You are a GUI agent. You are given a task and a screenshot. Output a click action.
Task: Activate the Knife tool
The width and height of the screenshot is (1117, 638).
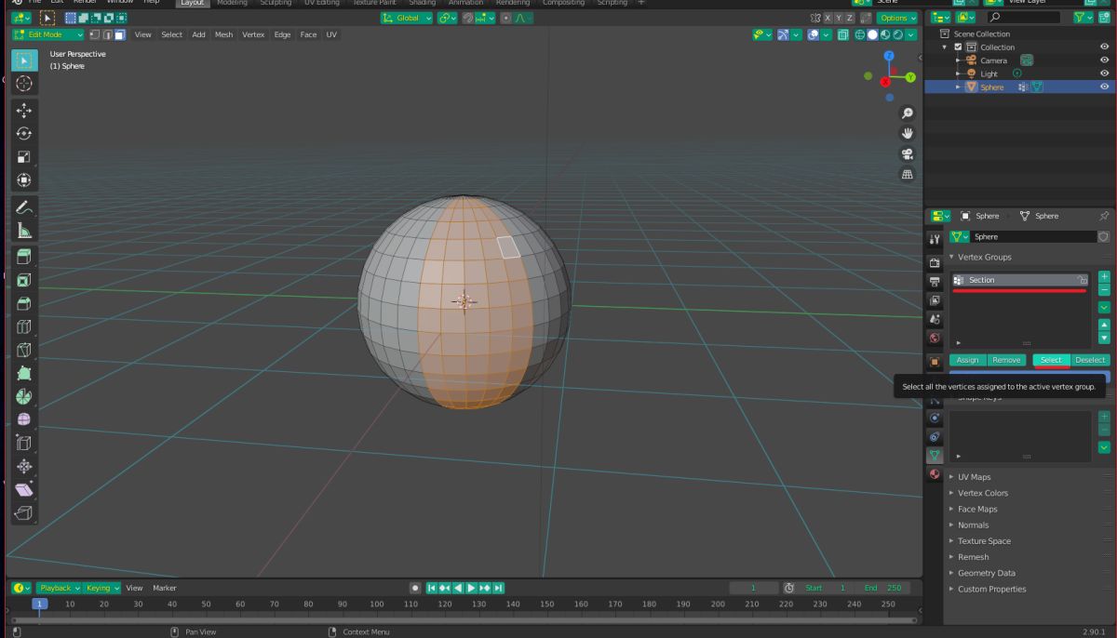[24, 350]
